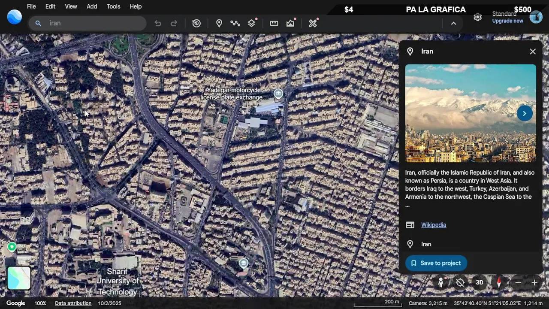This screenshot has height=309, width=549.
Task: Open the Add menu
Action: [92, 6]
